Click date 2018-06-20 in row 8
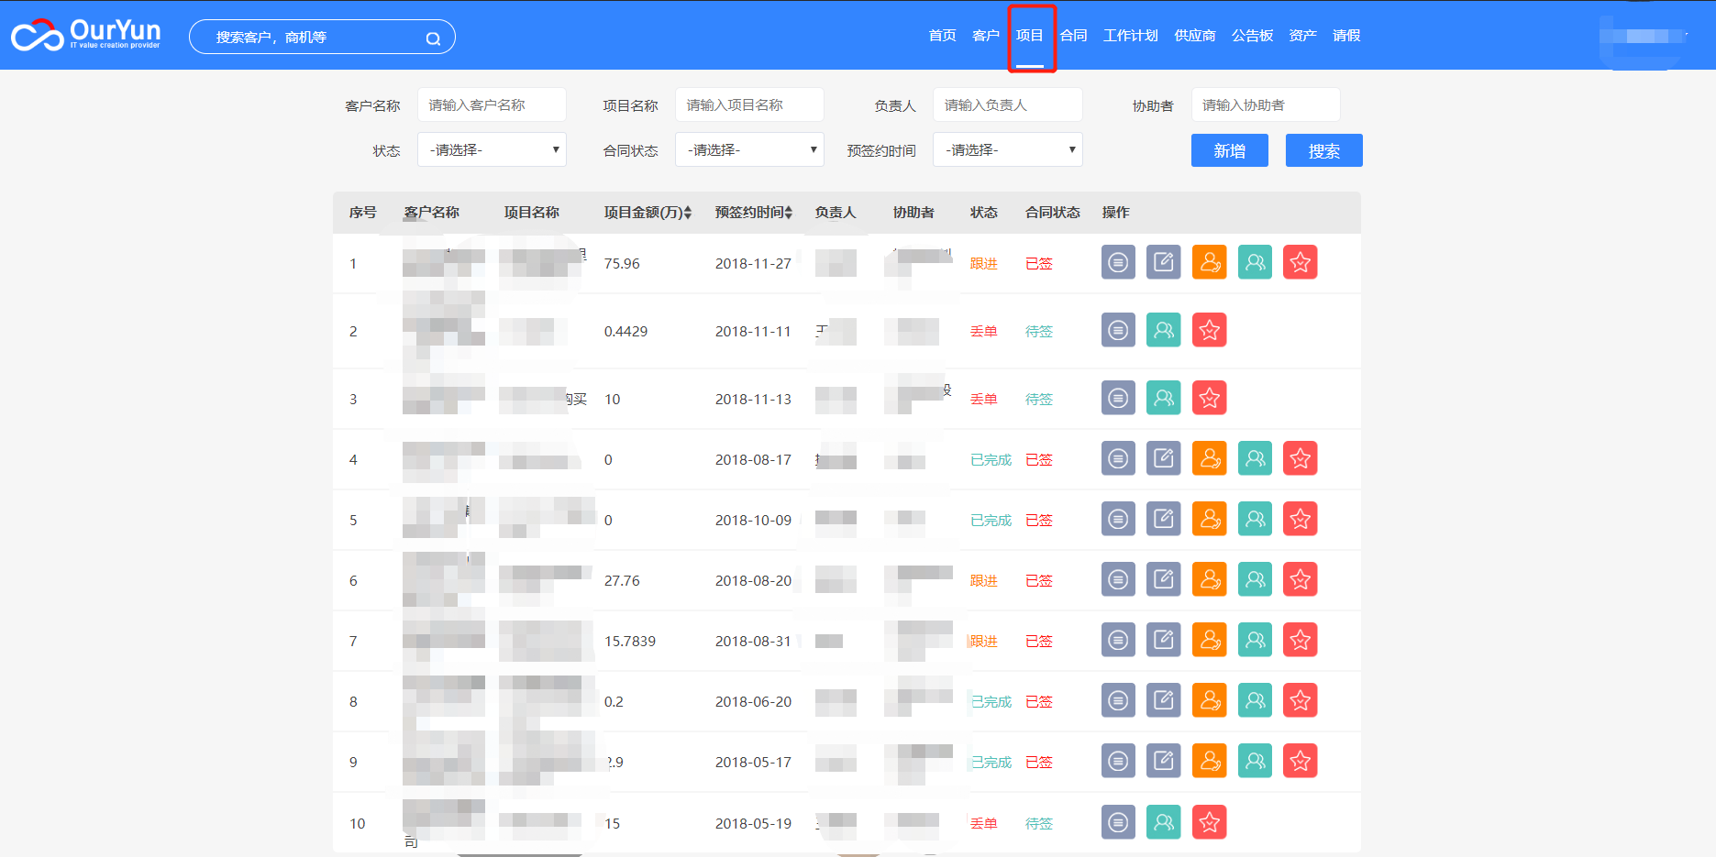1716x857 pixels. (x=753, y=702)
